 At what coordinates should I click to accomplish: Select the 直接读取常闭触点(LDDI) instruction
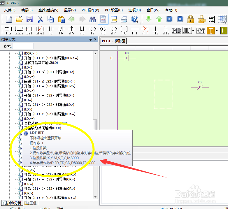43,128
